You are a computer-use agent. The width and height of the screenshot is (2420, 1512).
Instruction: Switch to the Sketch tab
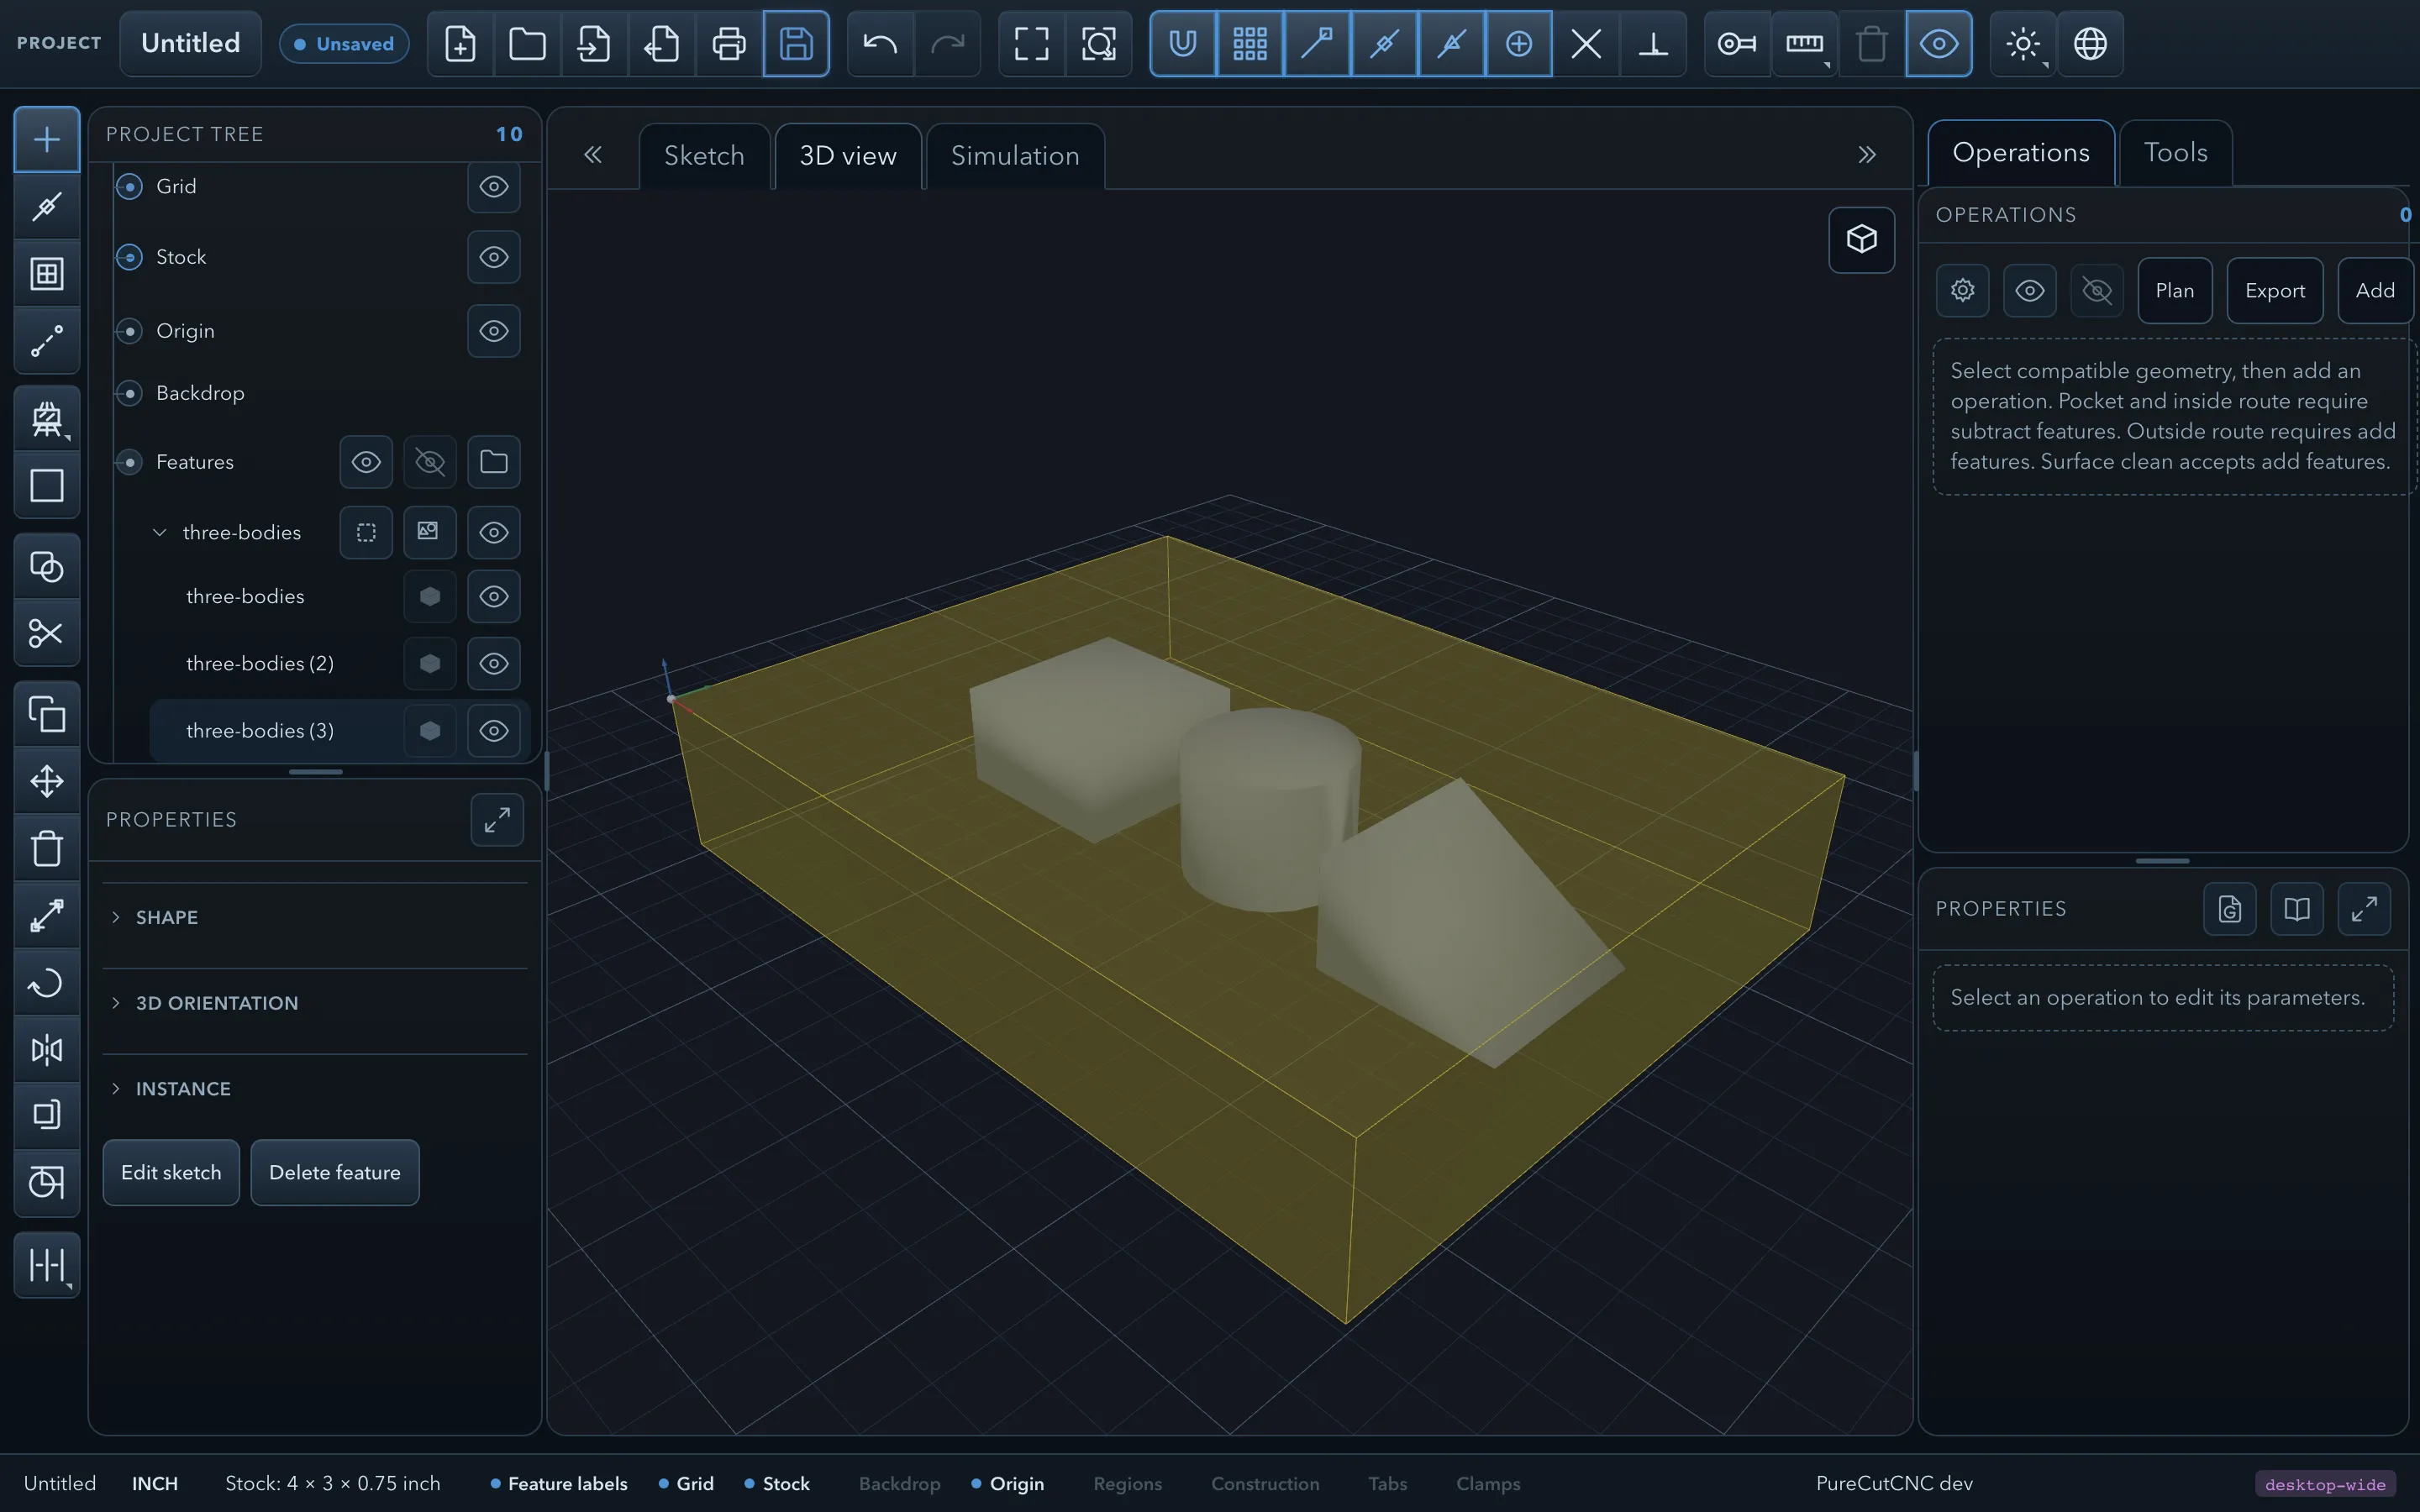click(704, 156)
